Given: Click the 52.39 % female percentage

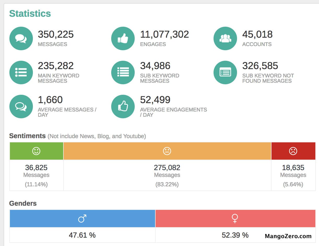Looking at the screenshot, I should coord(235,235).
